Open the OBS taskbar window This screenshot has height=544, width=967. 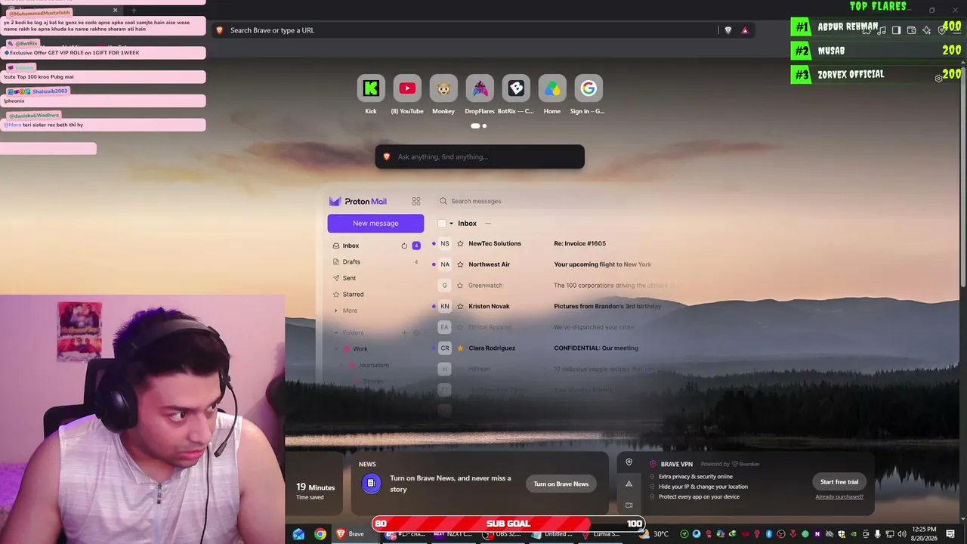(502, 534)
